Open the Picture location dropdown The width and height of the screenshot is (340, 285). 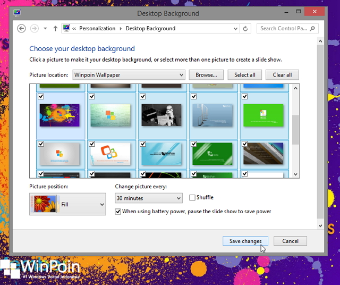(129, 75)
